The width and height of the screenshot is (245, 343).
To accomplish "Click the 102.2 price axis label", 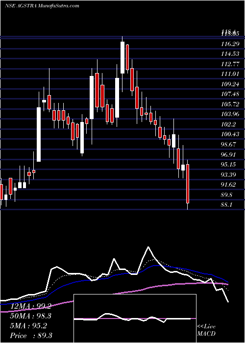I will (229, 124).
